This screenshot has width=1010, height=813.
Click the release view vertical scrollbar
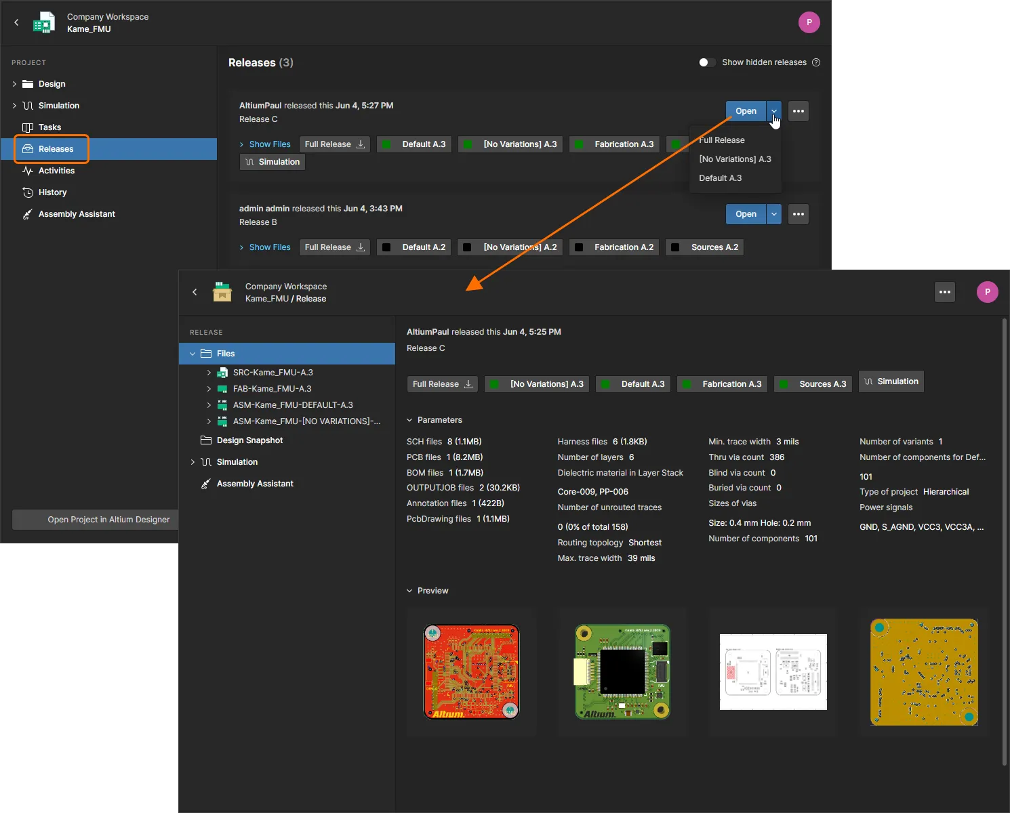[1004, 542]
